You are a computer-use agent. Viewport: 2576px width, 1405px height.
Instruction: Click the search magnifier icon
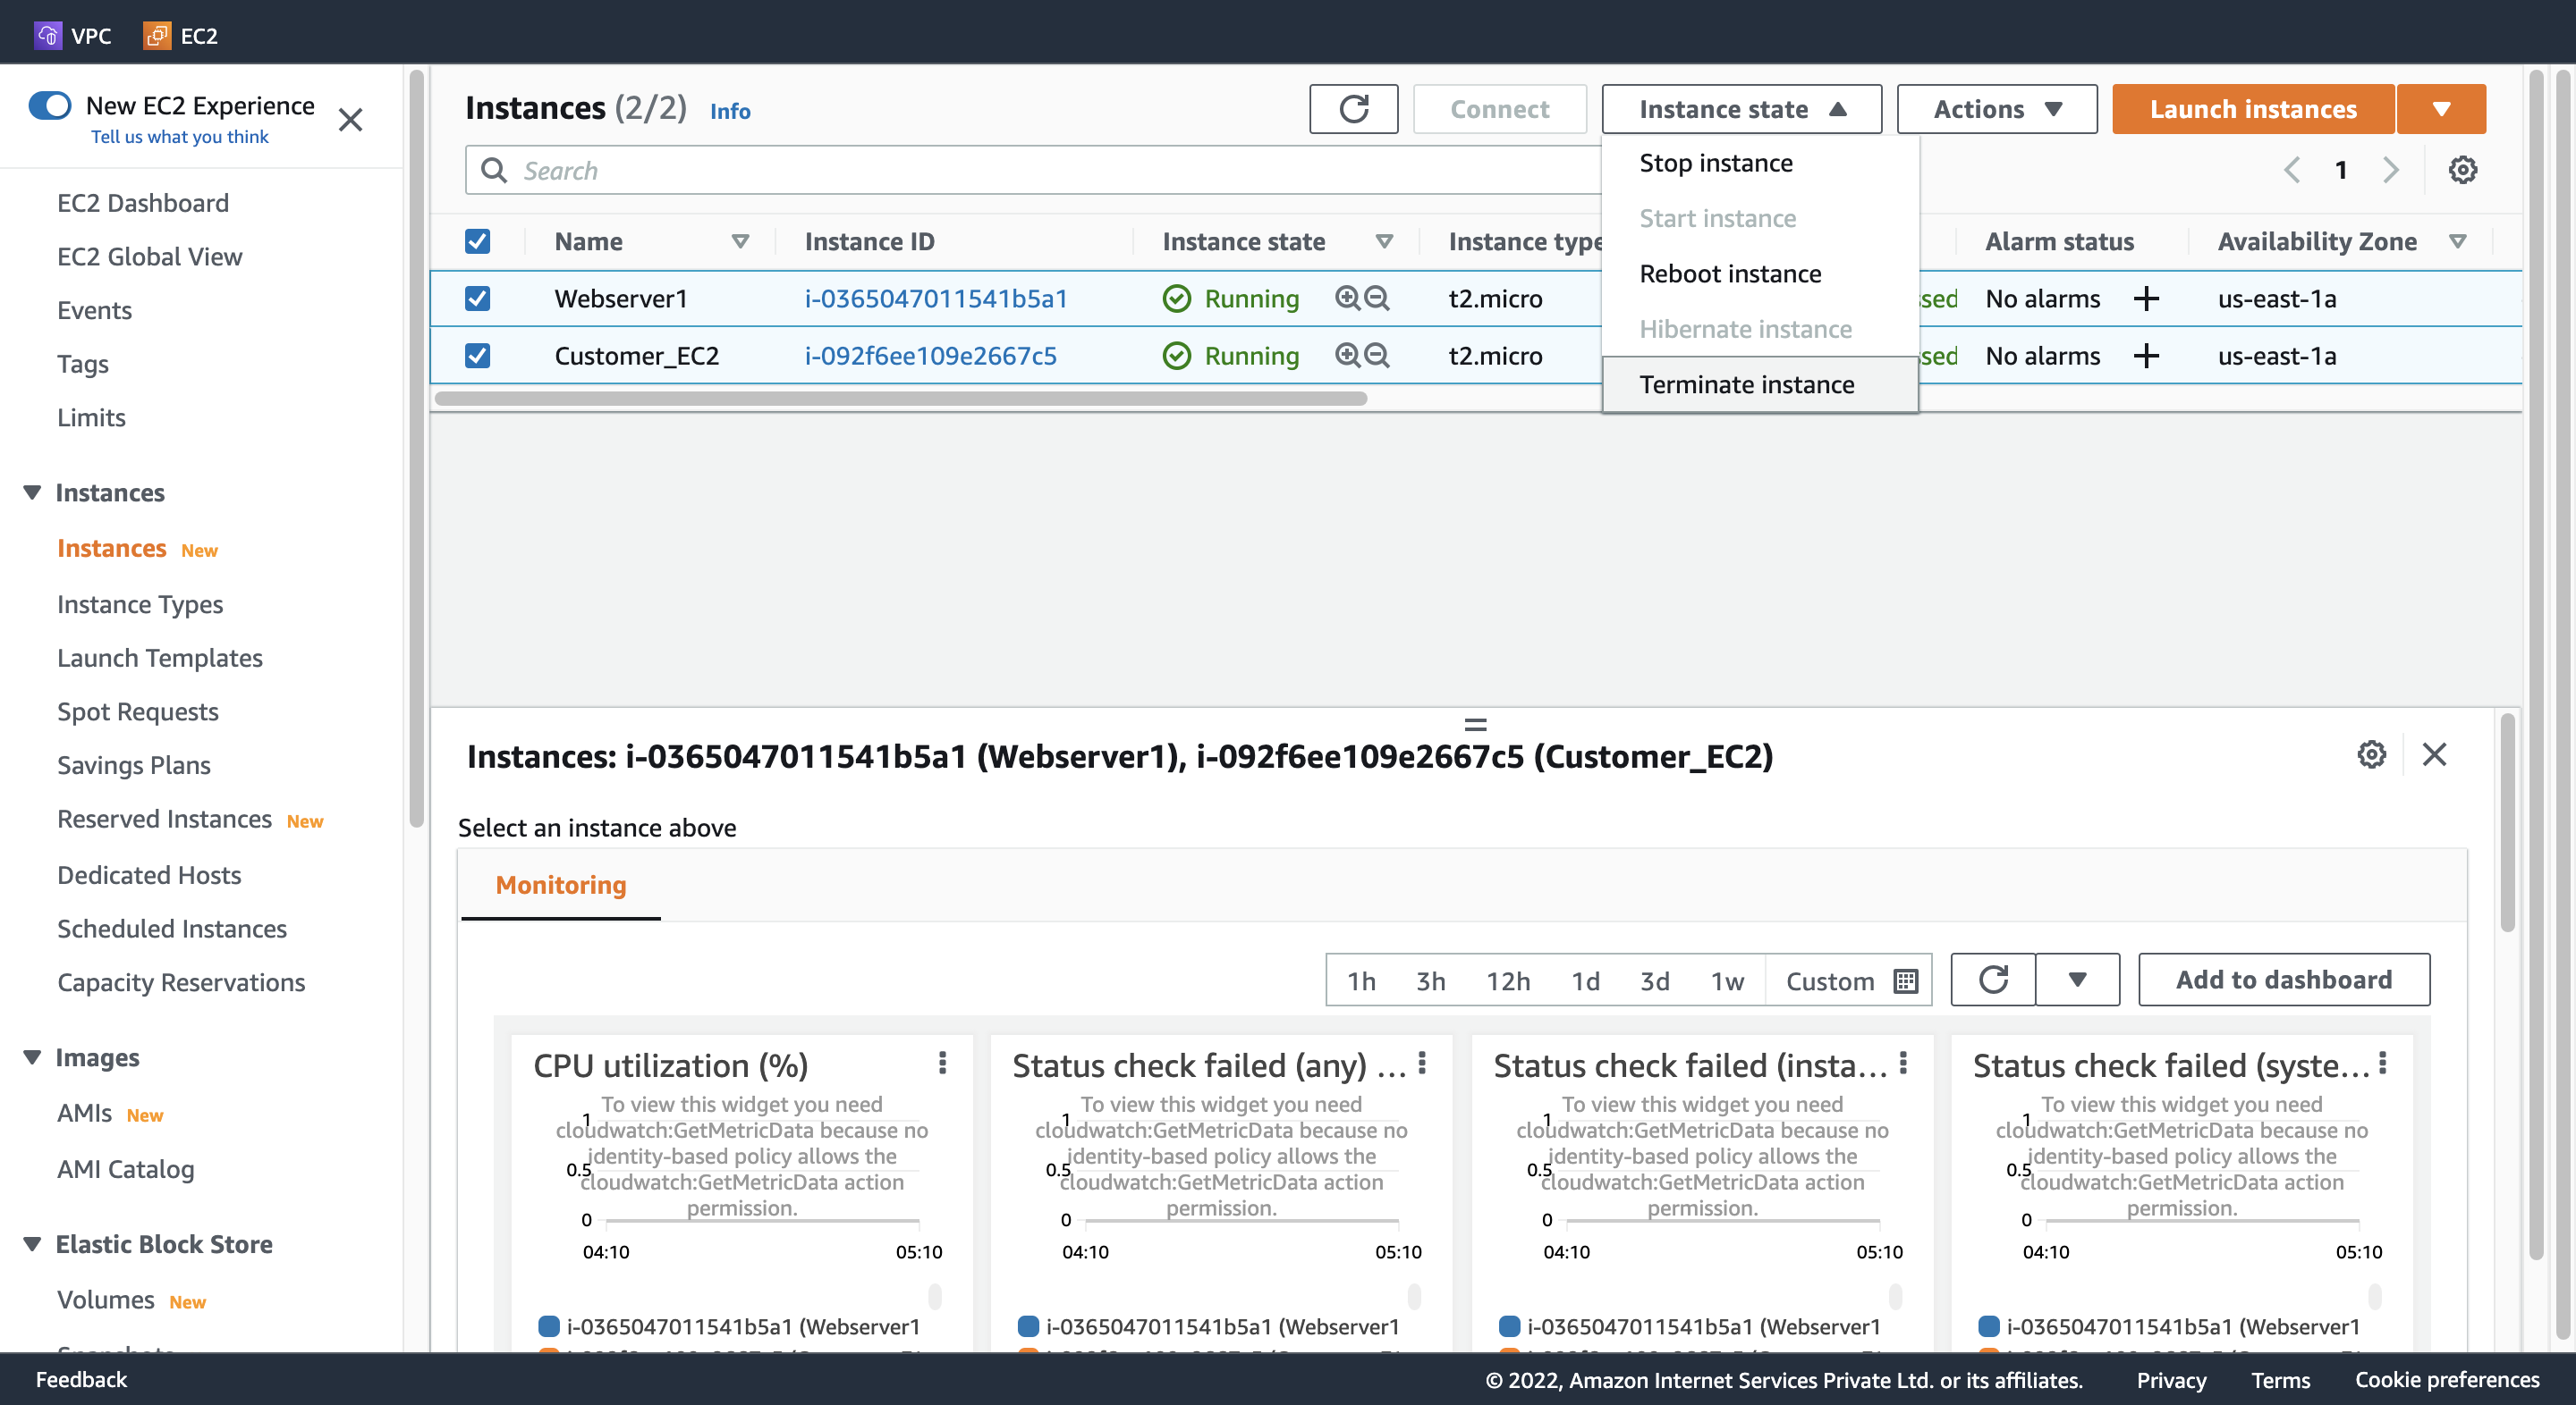click(x=494, y=170)
